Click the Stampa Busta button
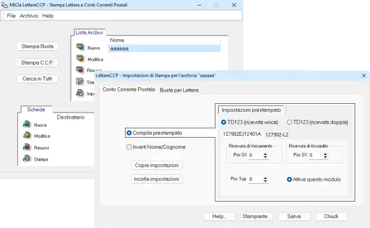The height and width of the screenshot is (228, 370). click(37, 46)
